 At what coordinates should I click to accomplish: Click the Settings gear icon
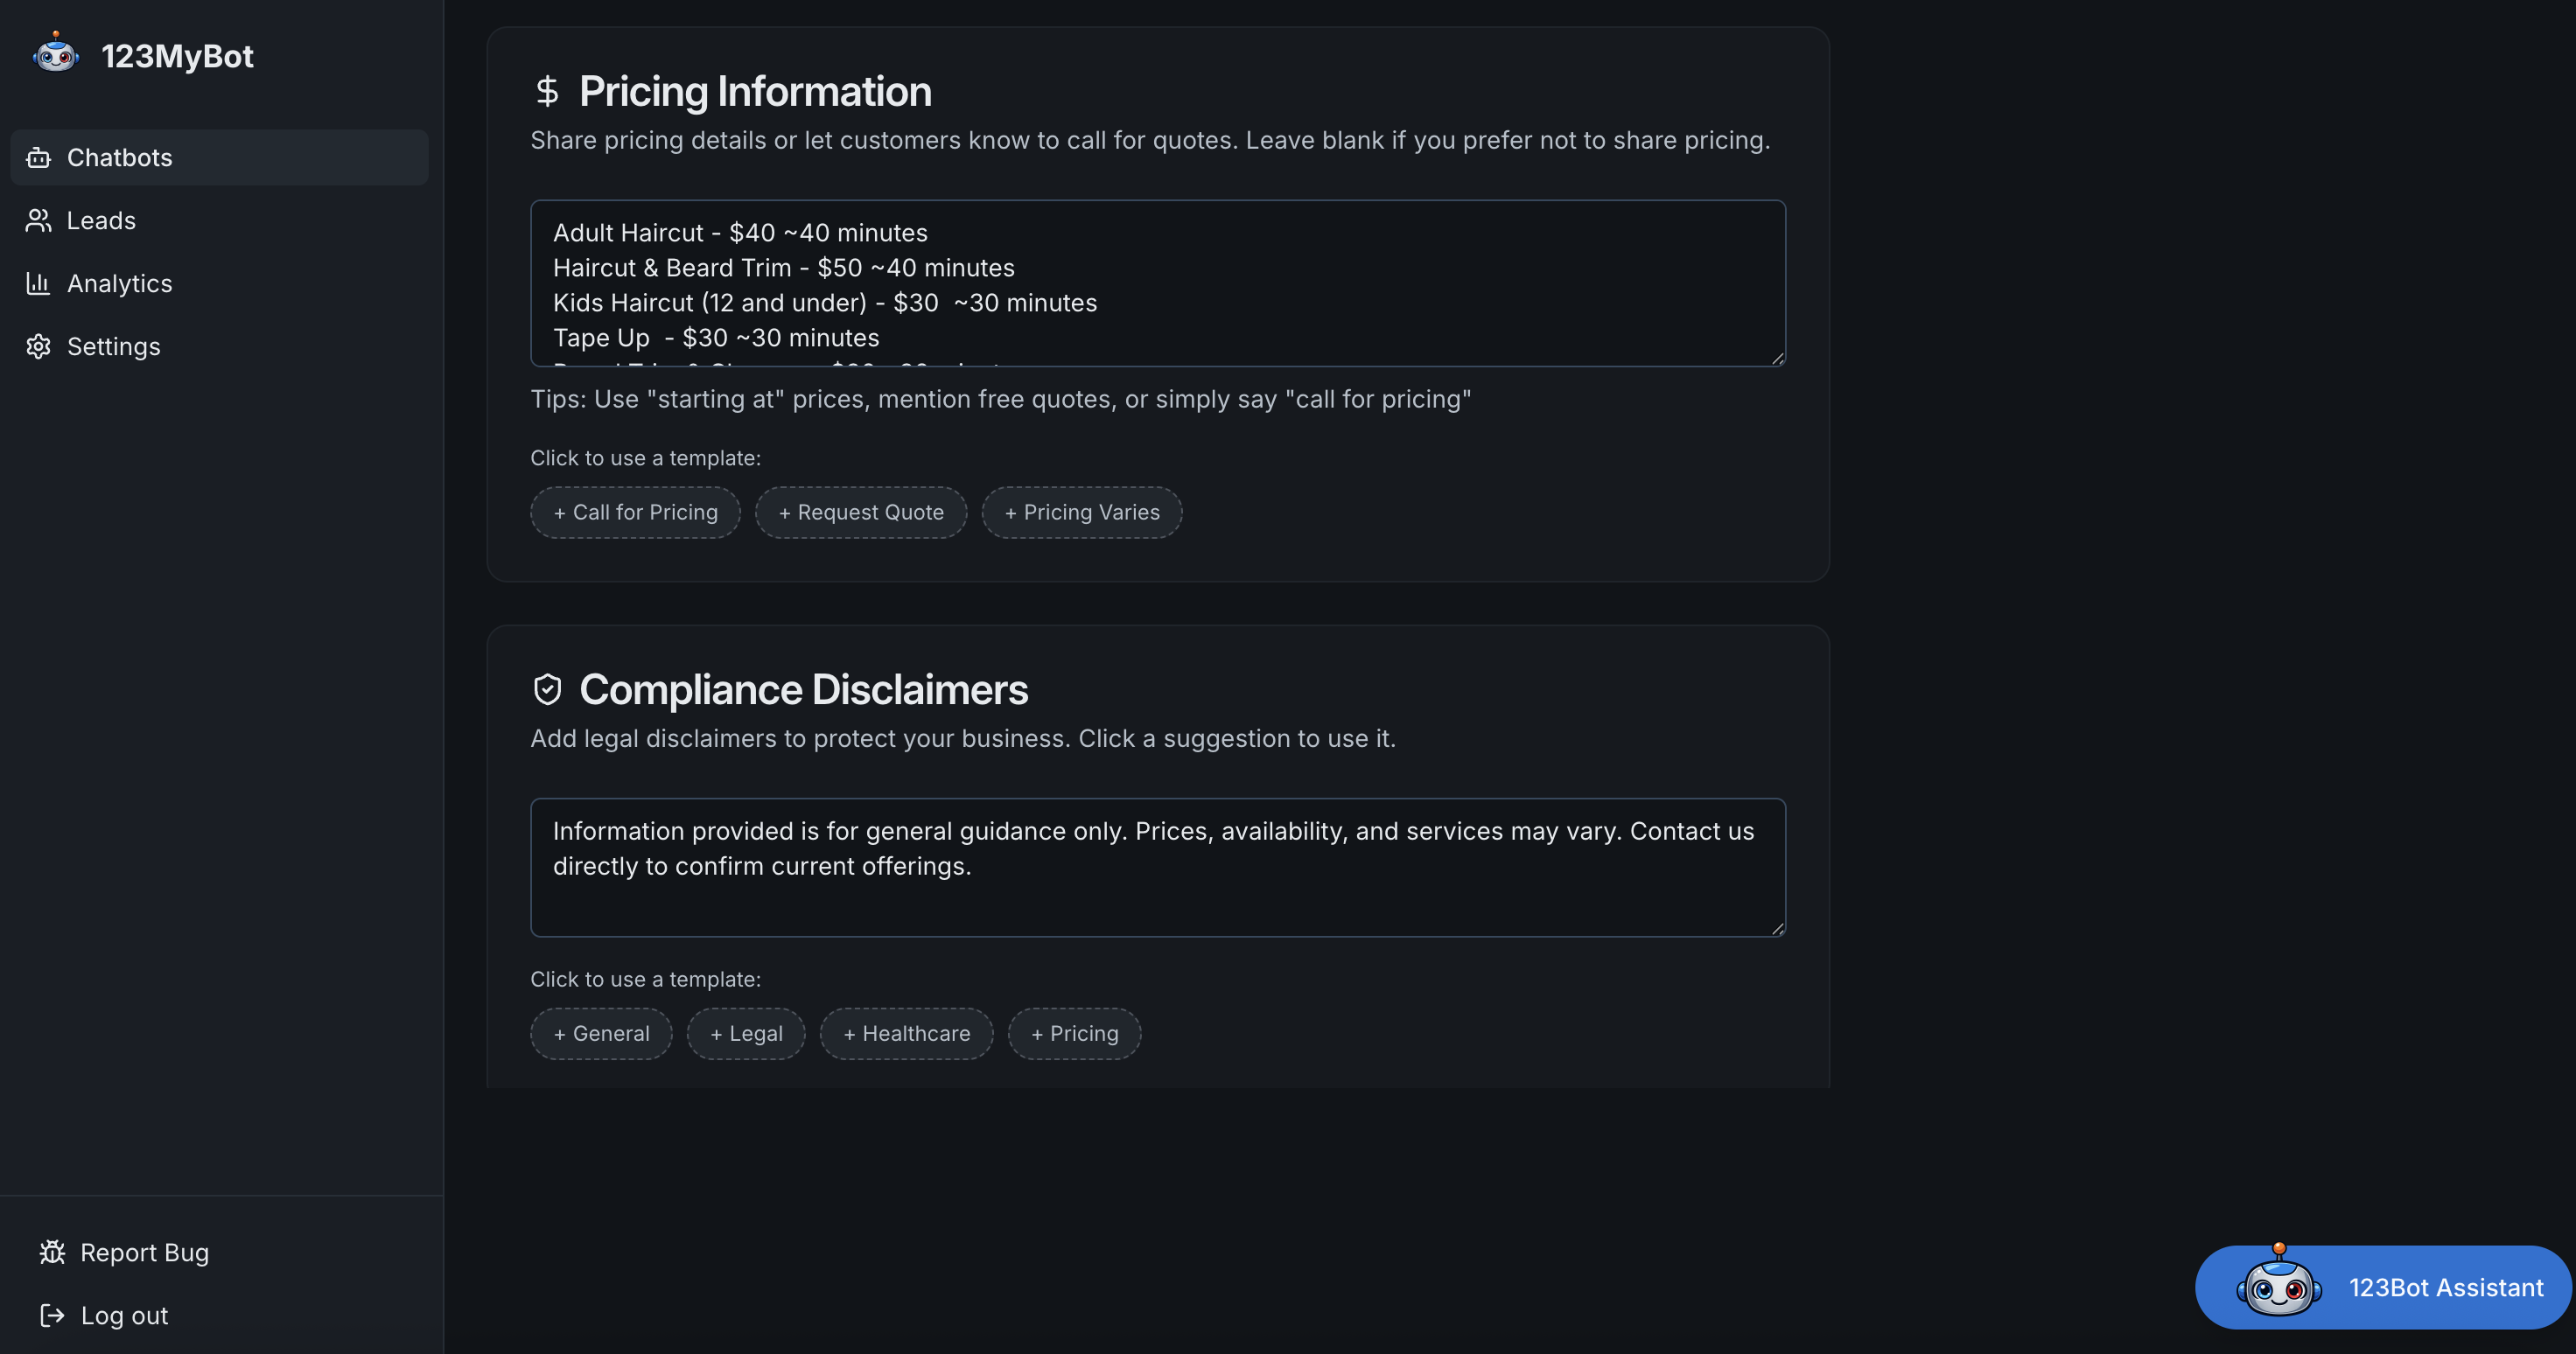click(38, 347)
